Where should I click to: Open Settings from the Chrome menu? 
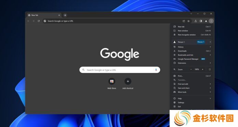pyautogui.click(x=192, y=103)
